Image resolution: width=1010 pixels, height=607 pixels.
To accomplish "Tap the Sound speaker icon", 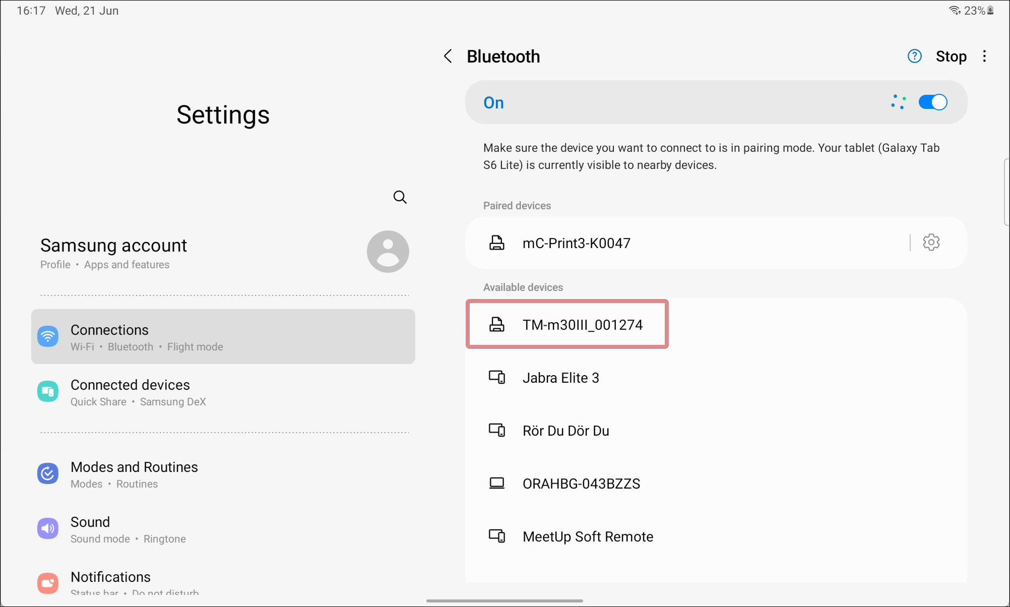I will coord(48,528).
